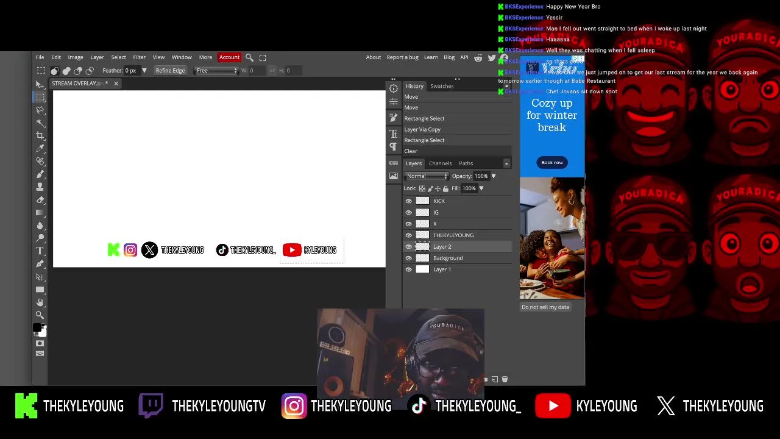780x439 pixels.
Task: Hide the X layer
Action: click(409, 224)
